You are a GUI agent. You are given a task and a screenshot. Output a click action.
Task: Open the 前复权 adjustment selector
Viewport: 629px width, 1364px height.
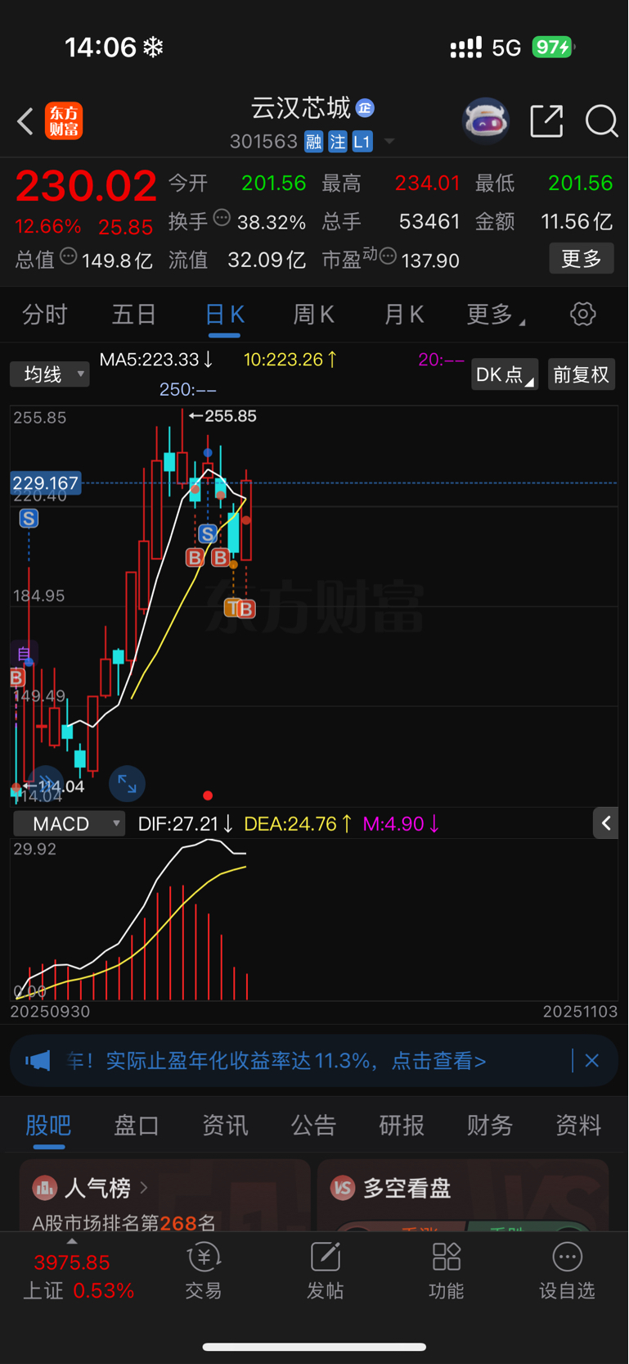click(582, 374)
